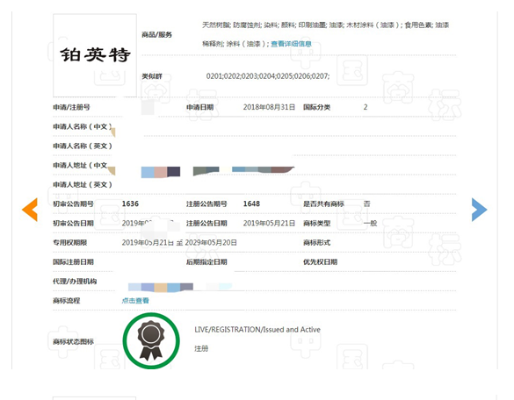Viewport: 514px width, 400px height.
Task: Click the 注册公告期号 value 1648
Action: [x=251, y=204]
